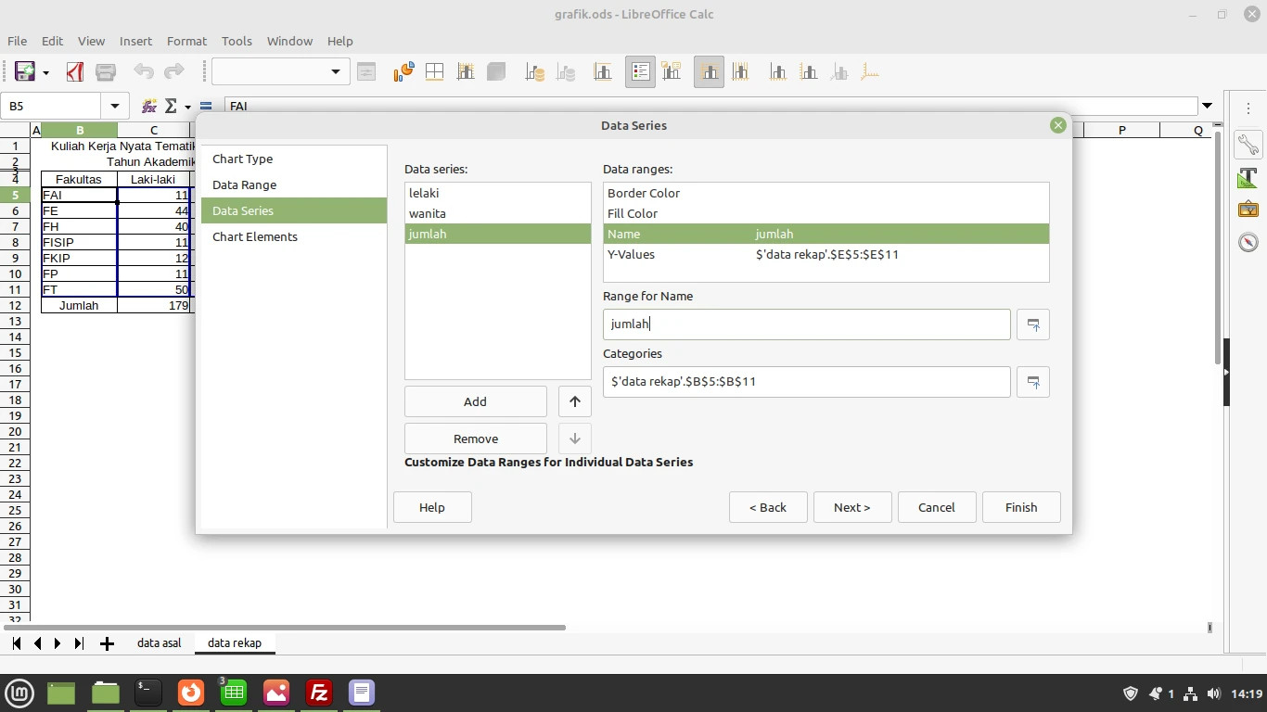Switch to the data rekap sheet tab
The width and height of the screenshot is (1267, 712).
click(235, 642)
